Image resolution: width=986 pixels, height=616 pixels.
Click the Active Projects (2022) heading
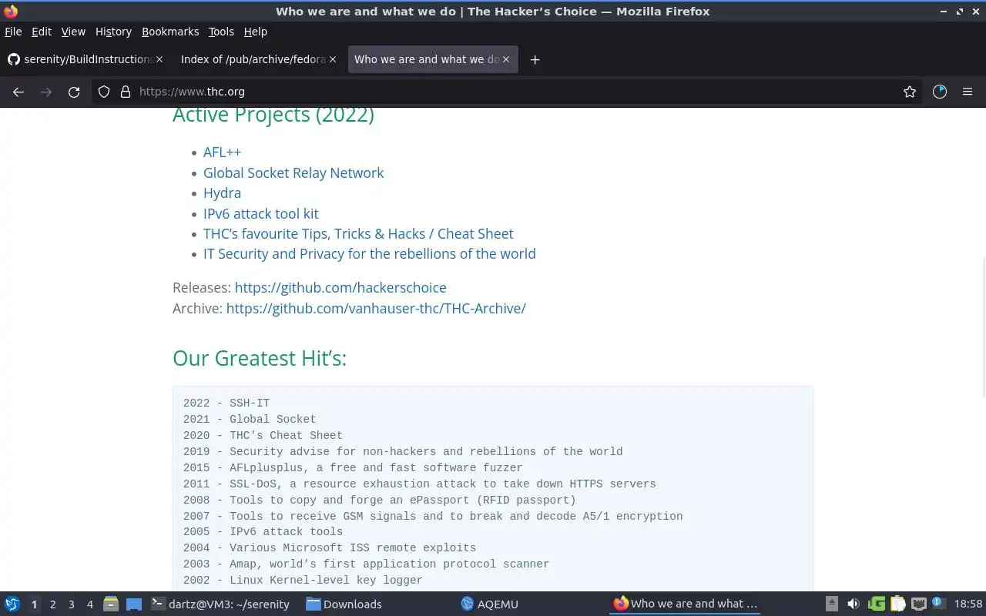click(x=273, y=115)
